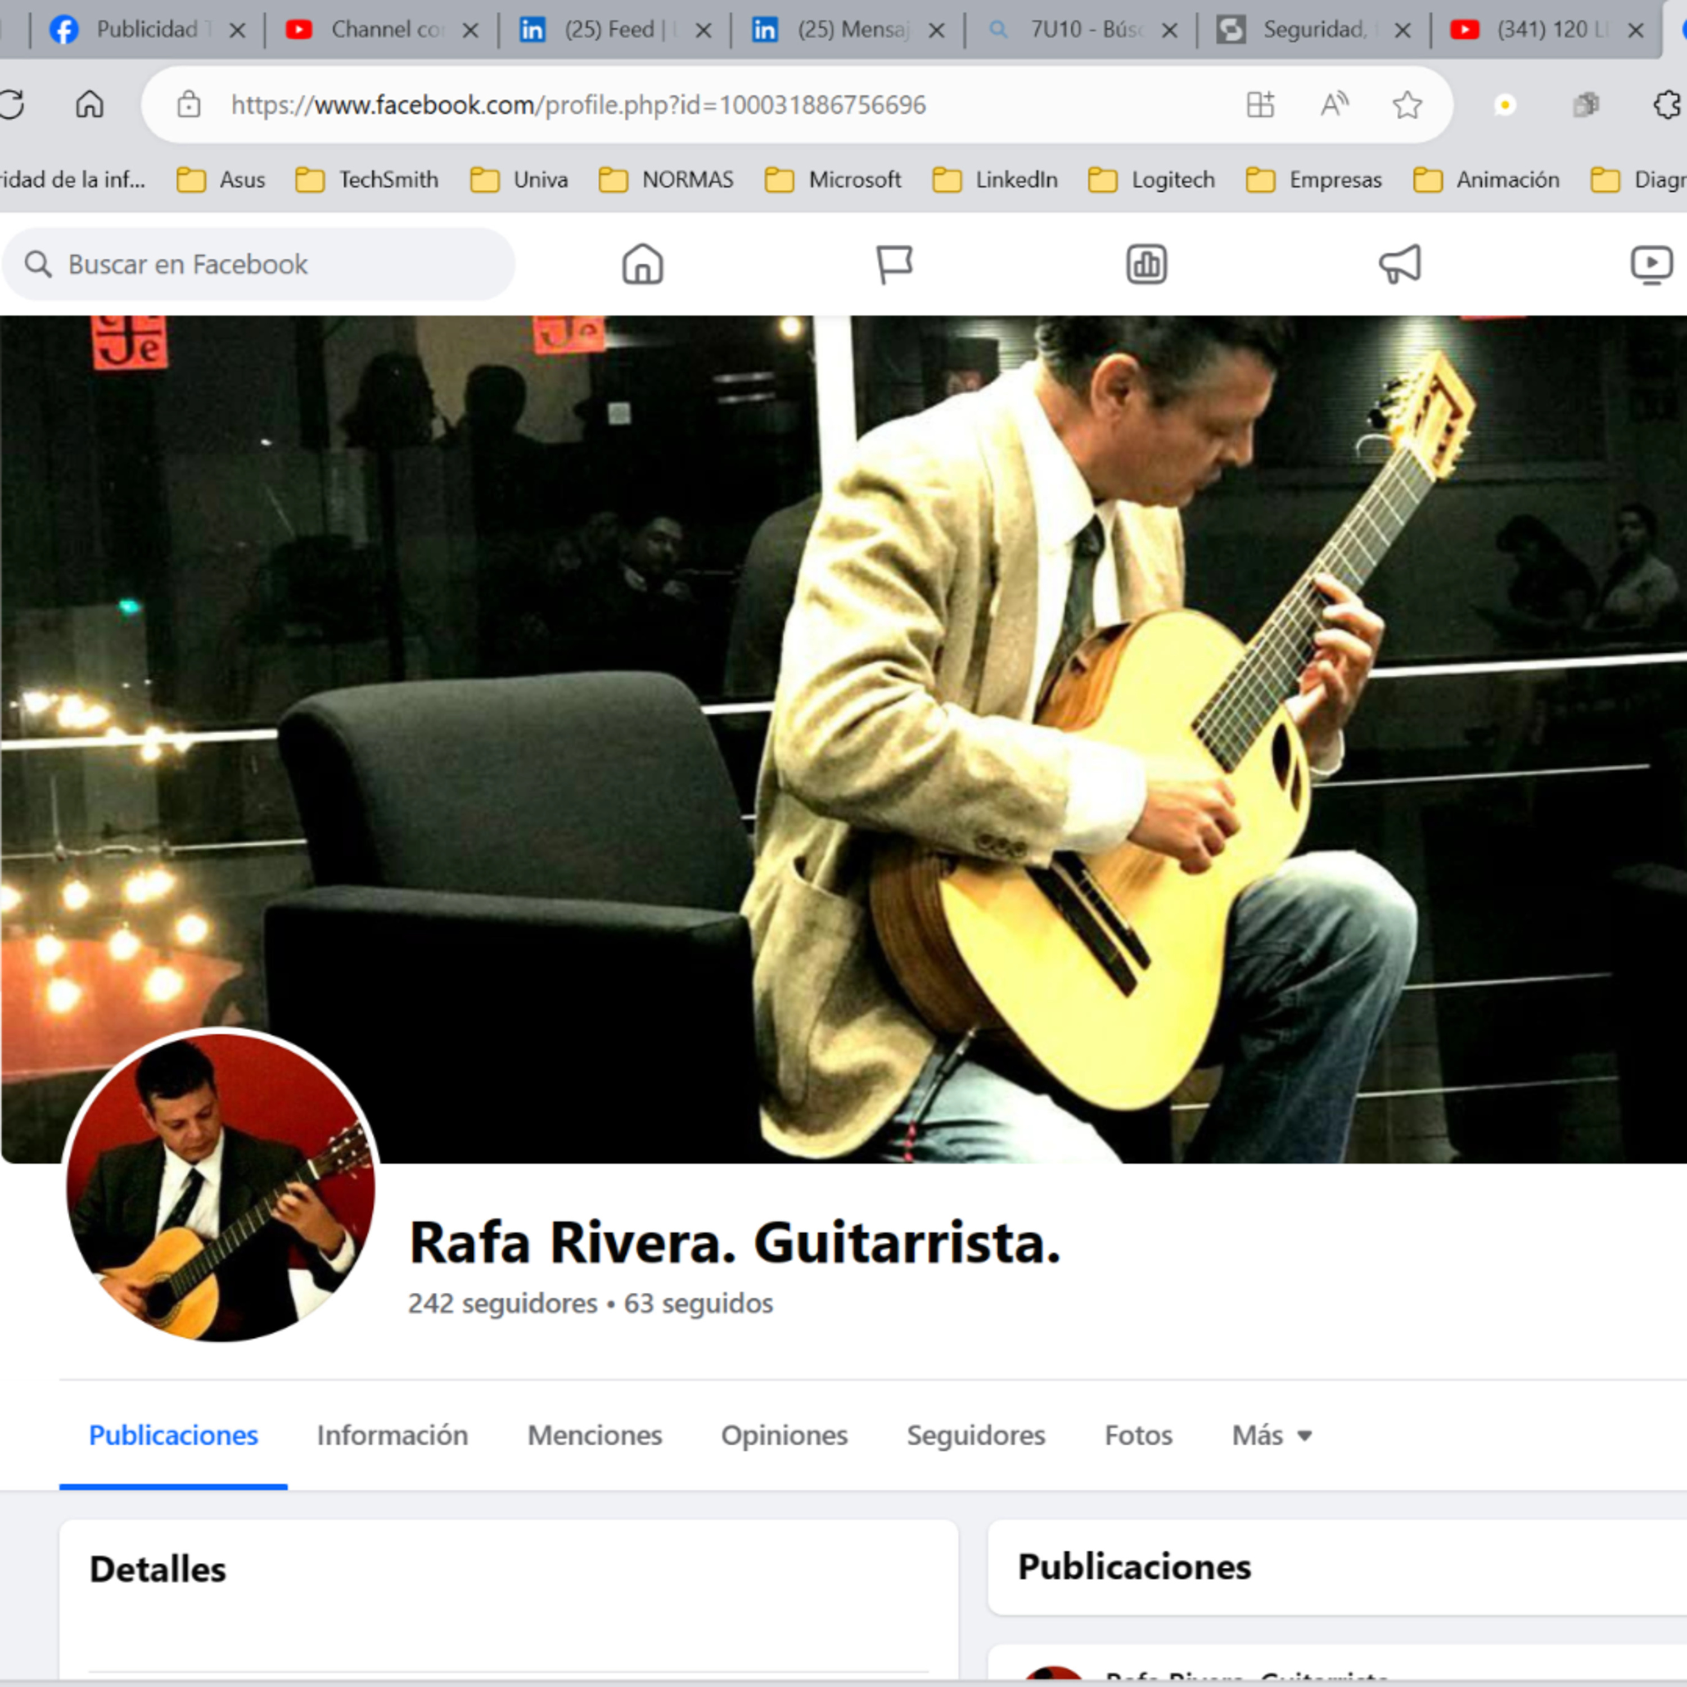Open the Facebook Home icon
Screen dimensions: 1687x1687
click(643, 264)
